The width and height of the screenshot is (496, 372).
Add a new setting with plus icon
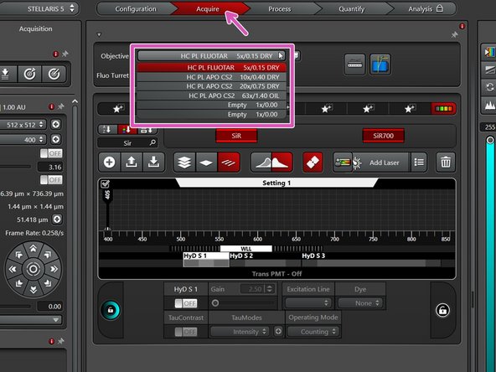(x=109, y=163)
